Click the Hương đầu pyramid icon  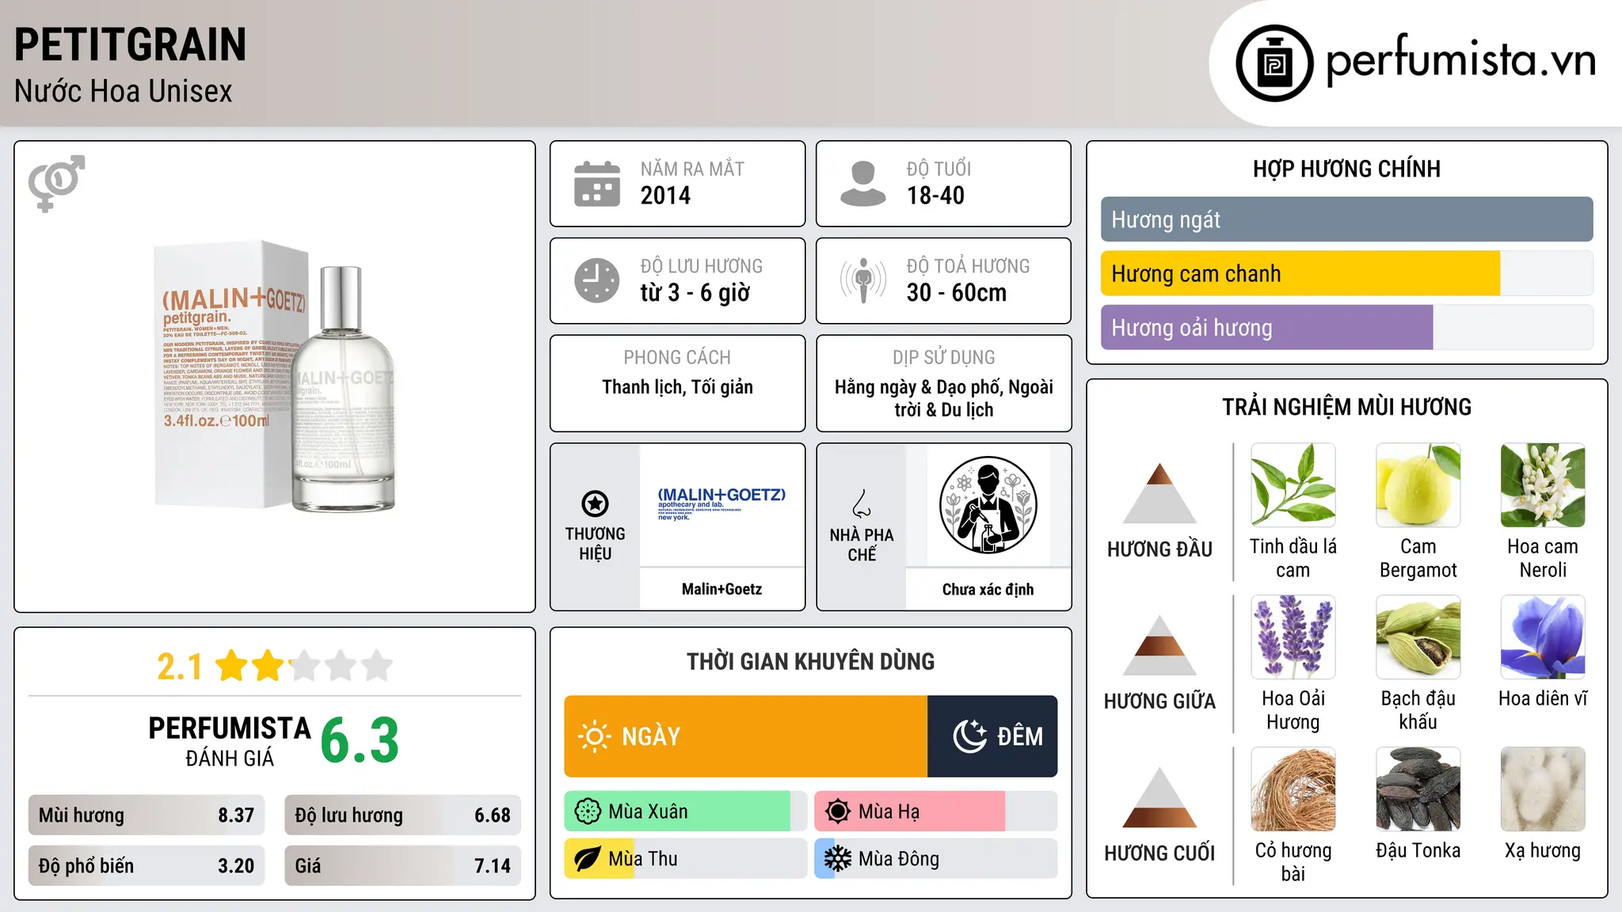(1159, 493)
